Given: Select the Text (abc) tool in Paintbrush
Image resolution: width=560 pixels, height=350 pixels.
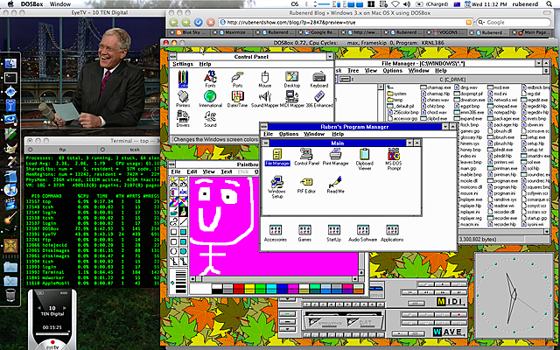Looking at the screenshot, I should (x=183, y=192).
